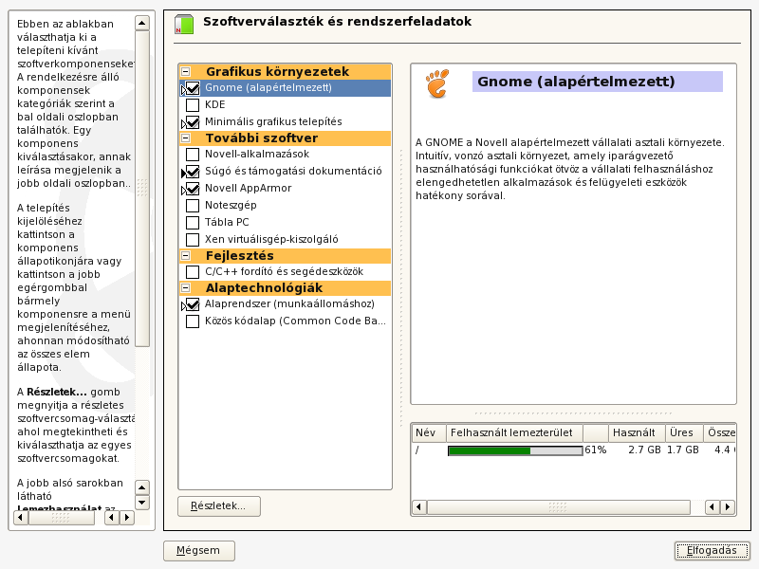This screenshot has width=759, height=569.
Task: Click the Részletek... button
Action: tap(219, 506)
